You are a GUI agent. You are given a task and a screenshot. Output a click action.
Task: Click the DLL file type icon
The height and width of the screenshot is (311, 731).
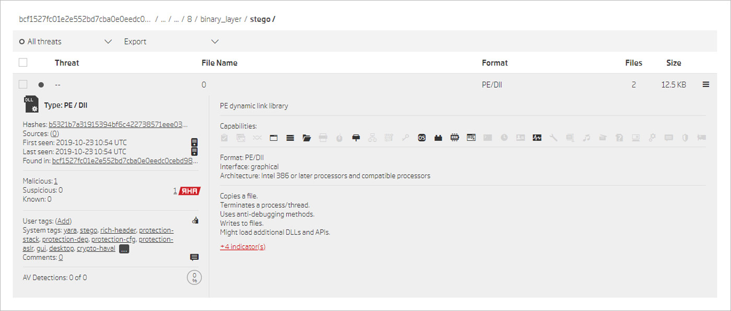[x=31, y=104]
